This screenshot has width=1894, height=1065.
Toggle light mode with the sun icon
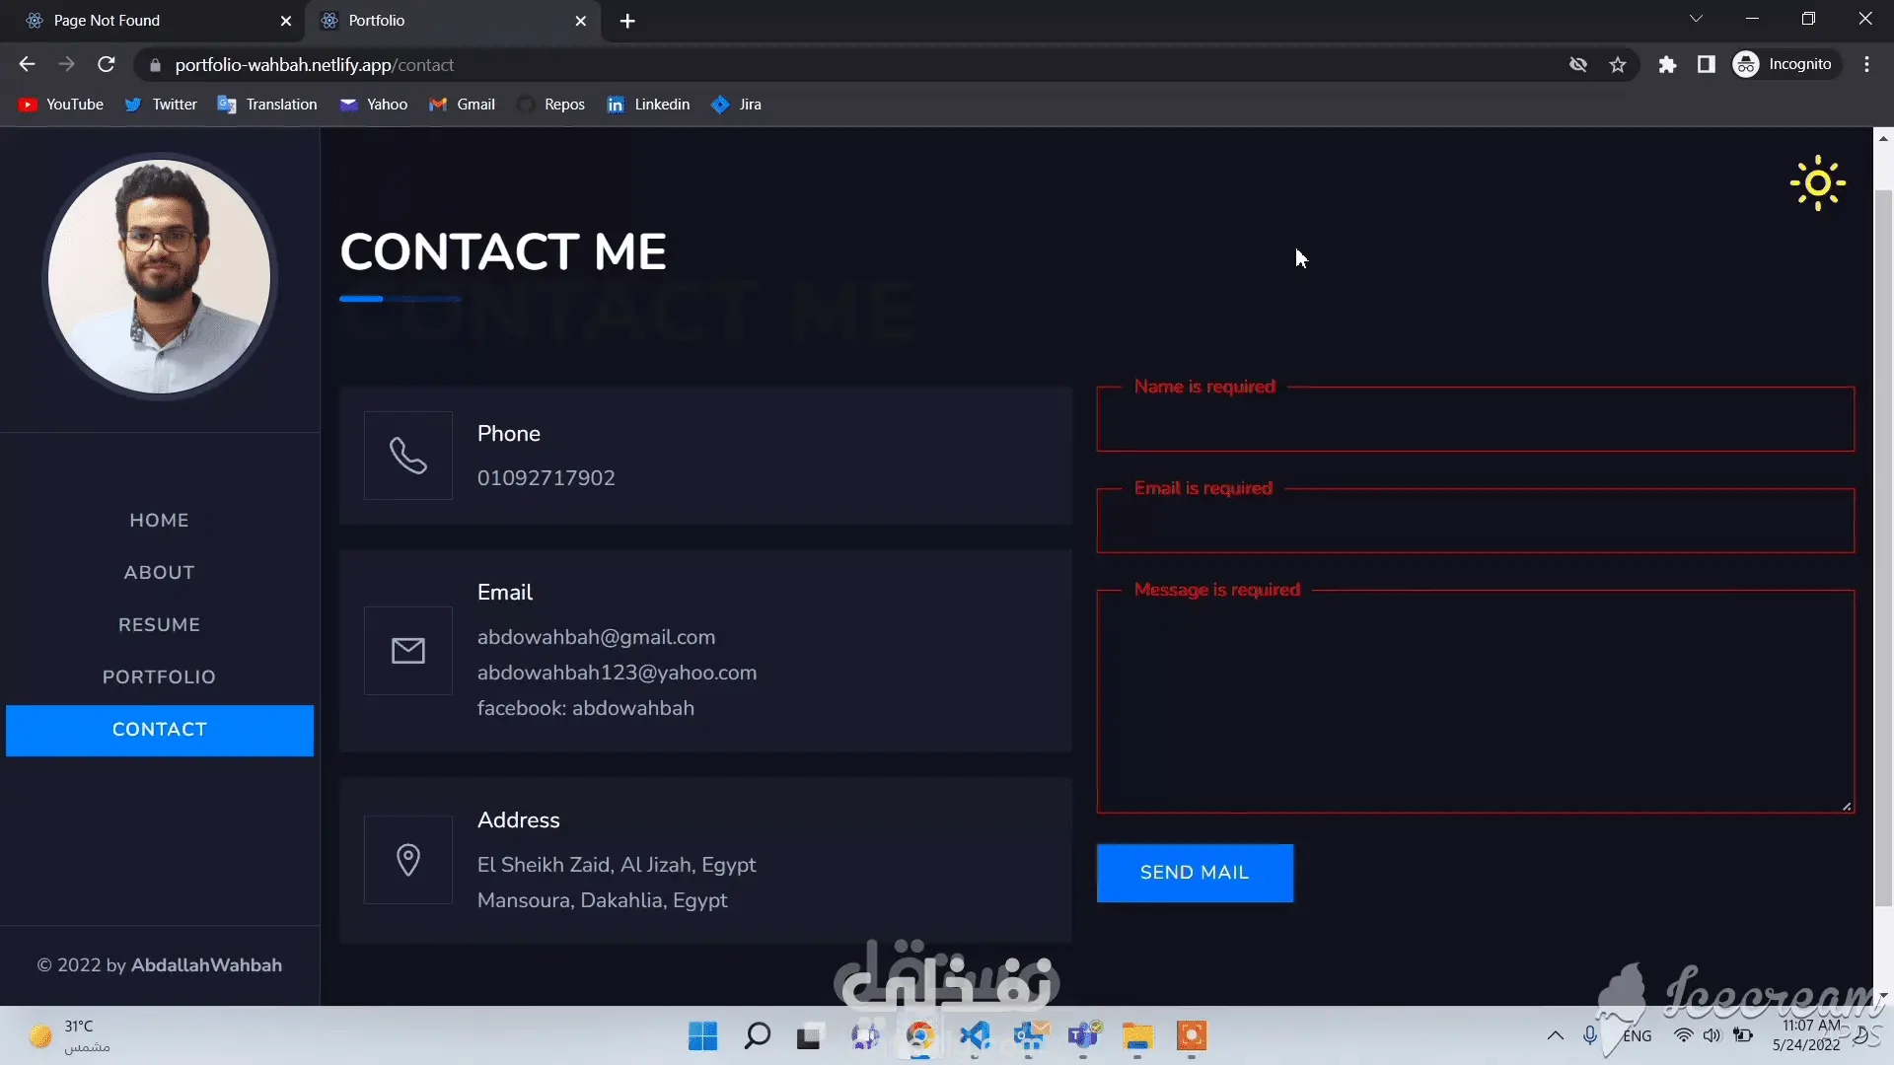[x=1817, y=183]
